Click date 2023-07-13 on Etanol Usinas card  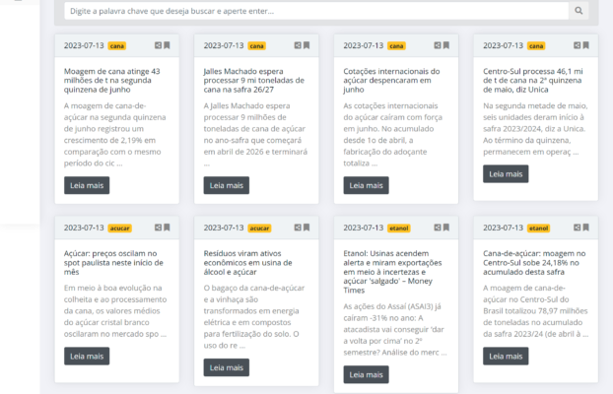pos(364,228)
